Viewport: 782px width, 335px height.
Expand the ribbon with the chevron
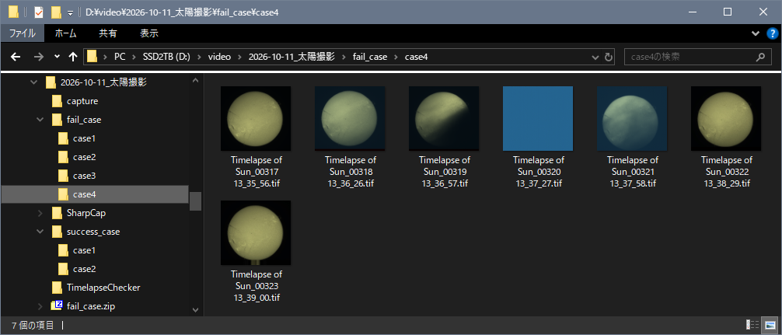click(755, 33)
